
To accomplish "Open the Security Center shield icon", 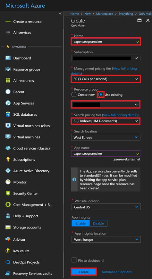I will (8, 193).
